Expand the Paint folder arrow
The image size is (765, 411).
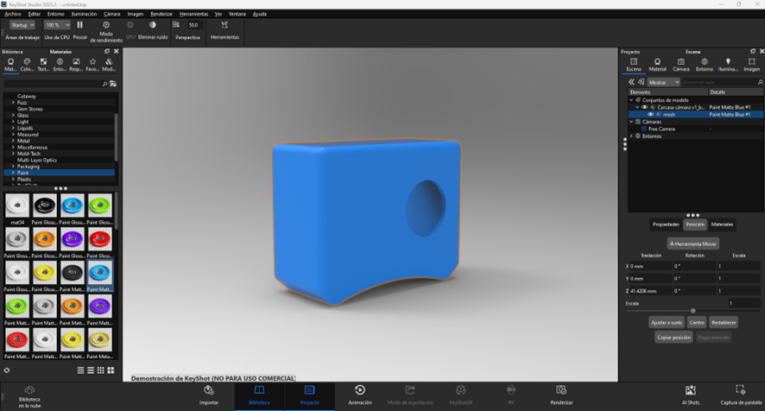13,173
